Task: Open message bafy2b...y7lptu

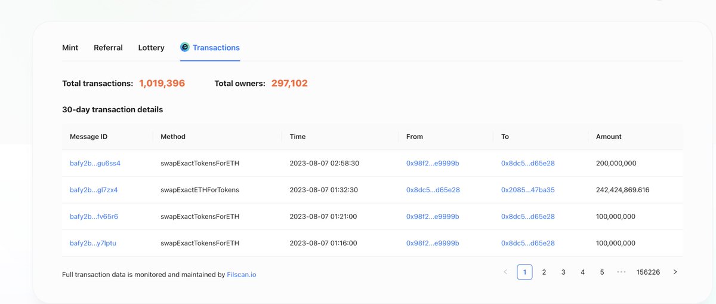Action: 92,243
